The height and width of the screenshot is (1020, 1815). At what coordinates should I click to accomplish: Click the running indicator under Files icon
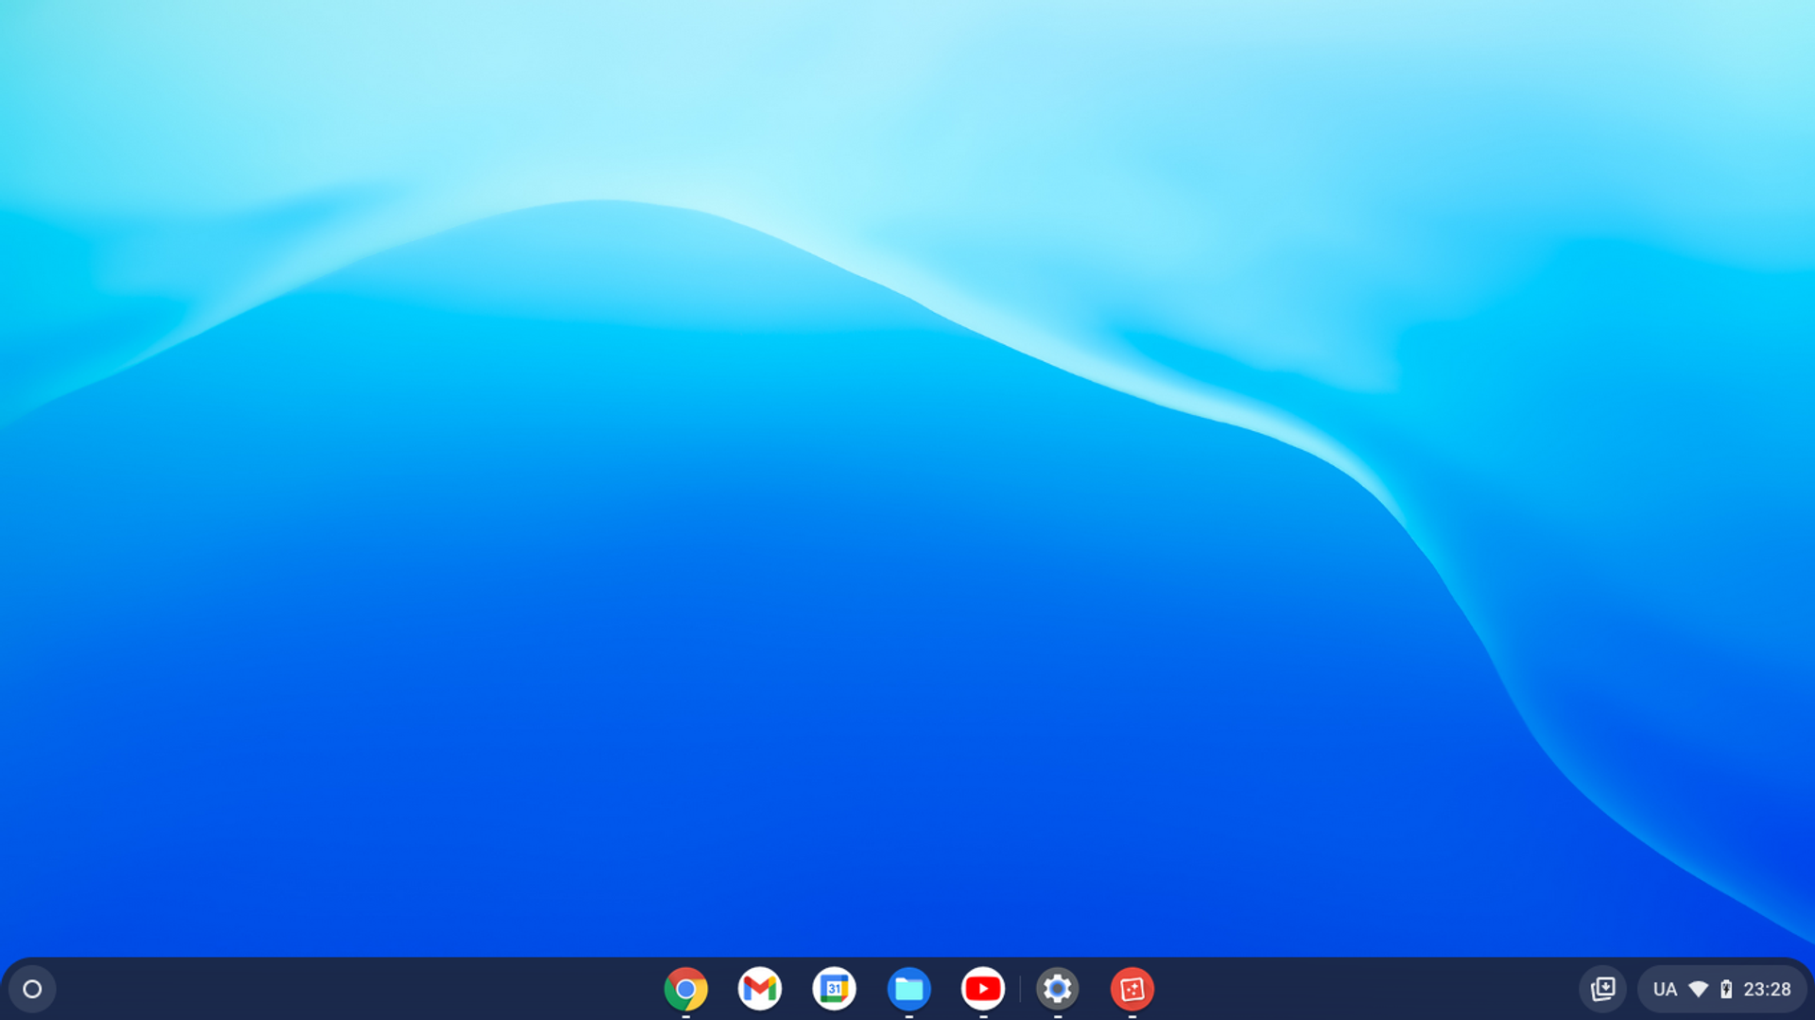(x=908, y=1016)
